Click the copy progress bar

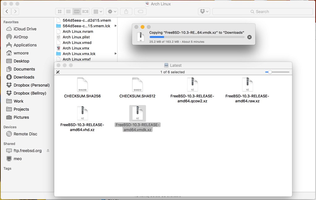pyautogui.click(x=197, y=37)
